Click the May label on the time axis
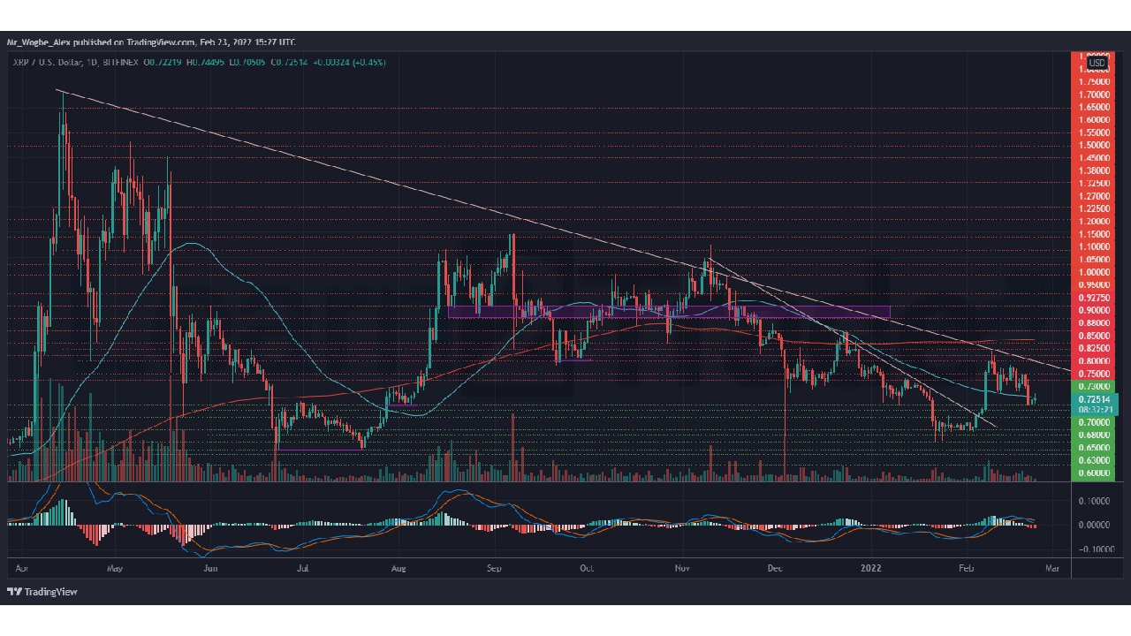 pyautogui.click(x=114, y=570)
